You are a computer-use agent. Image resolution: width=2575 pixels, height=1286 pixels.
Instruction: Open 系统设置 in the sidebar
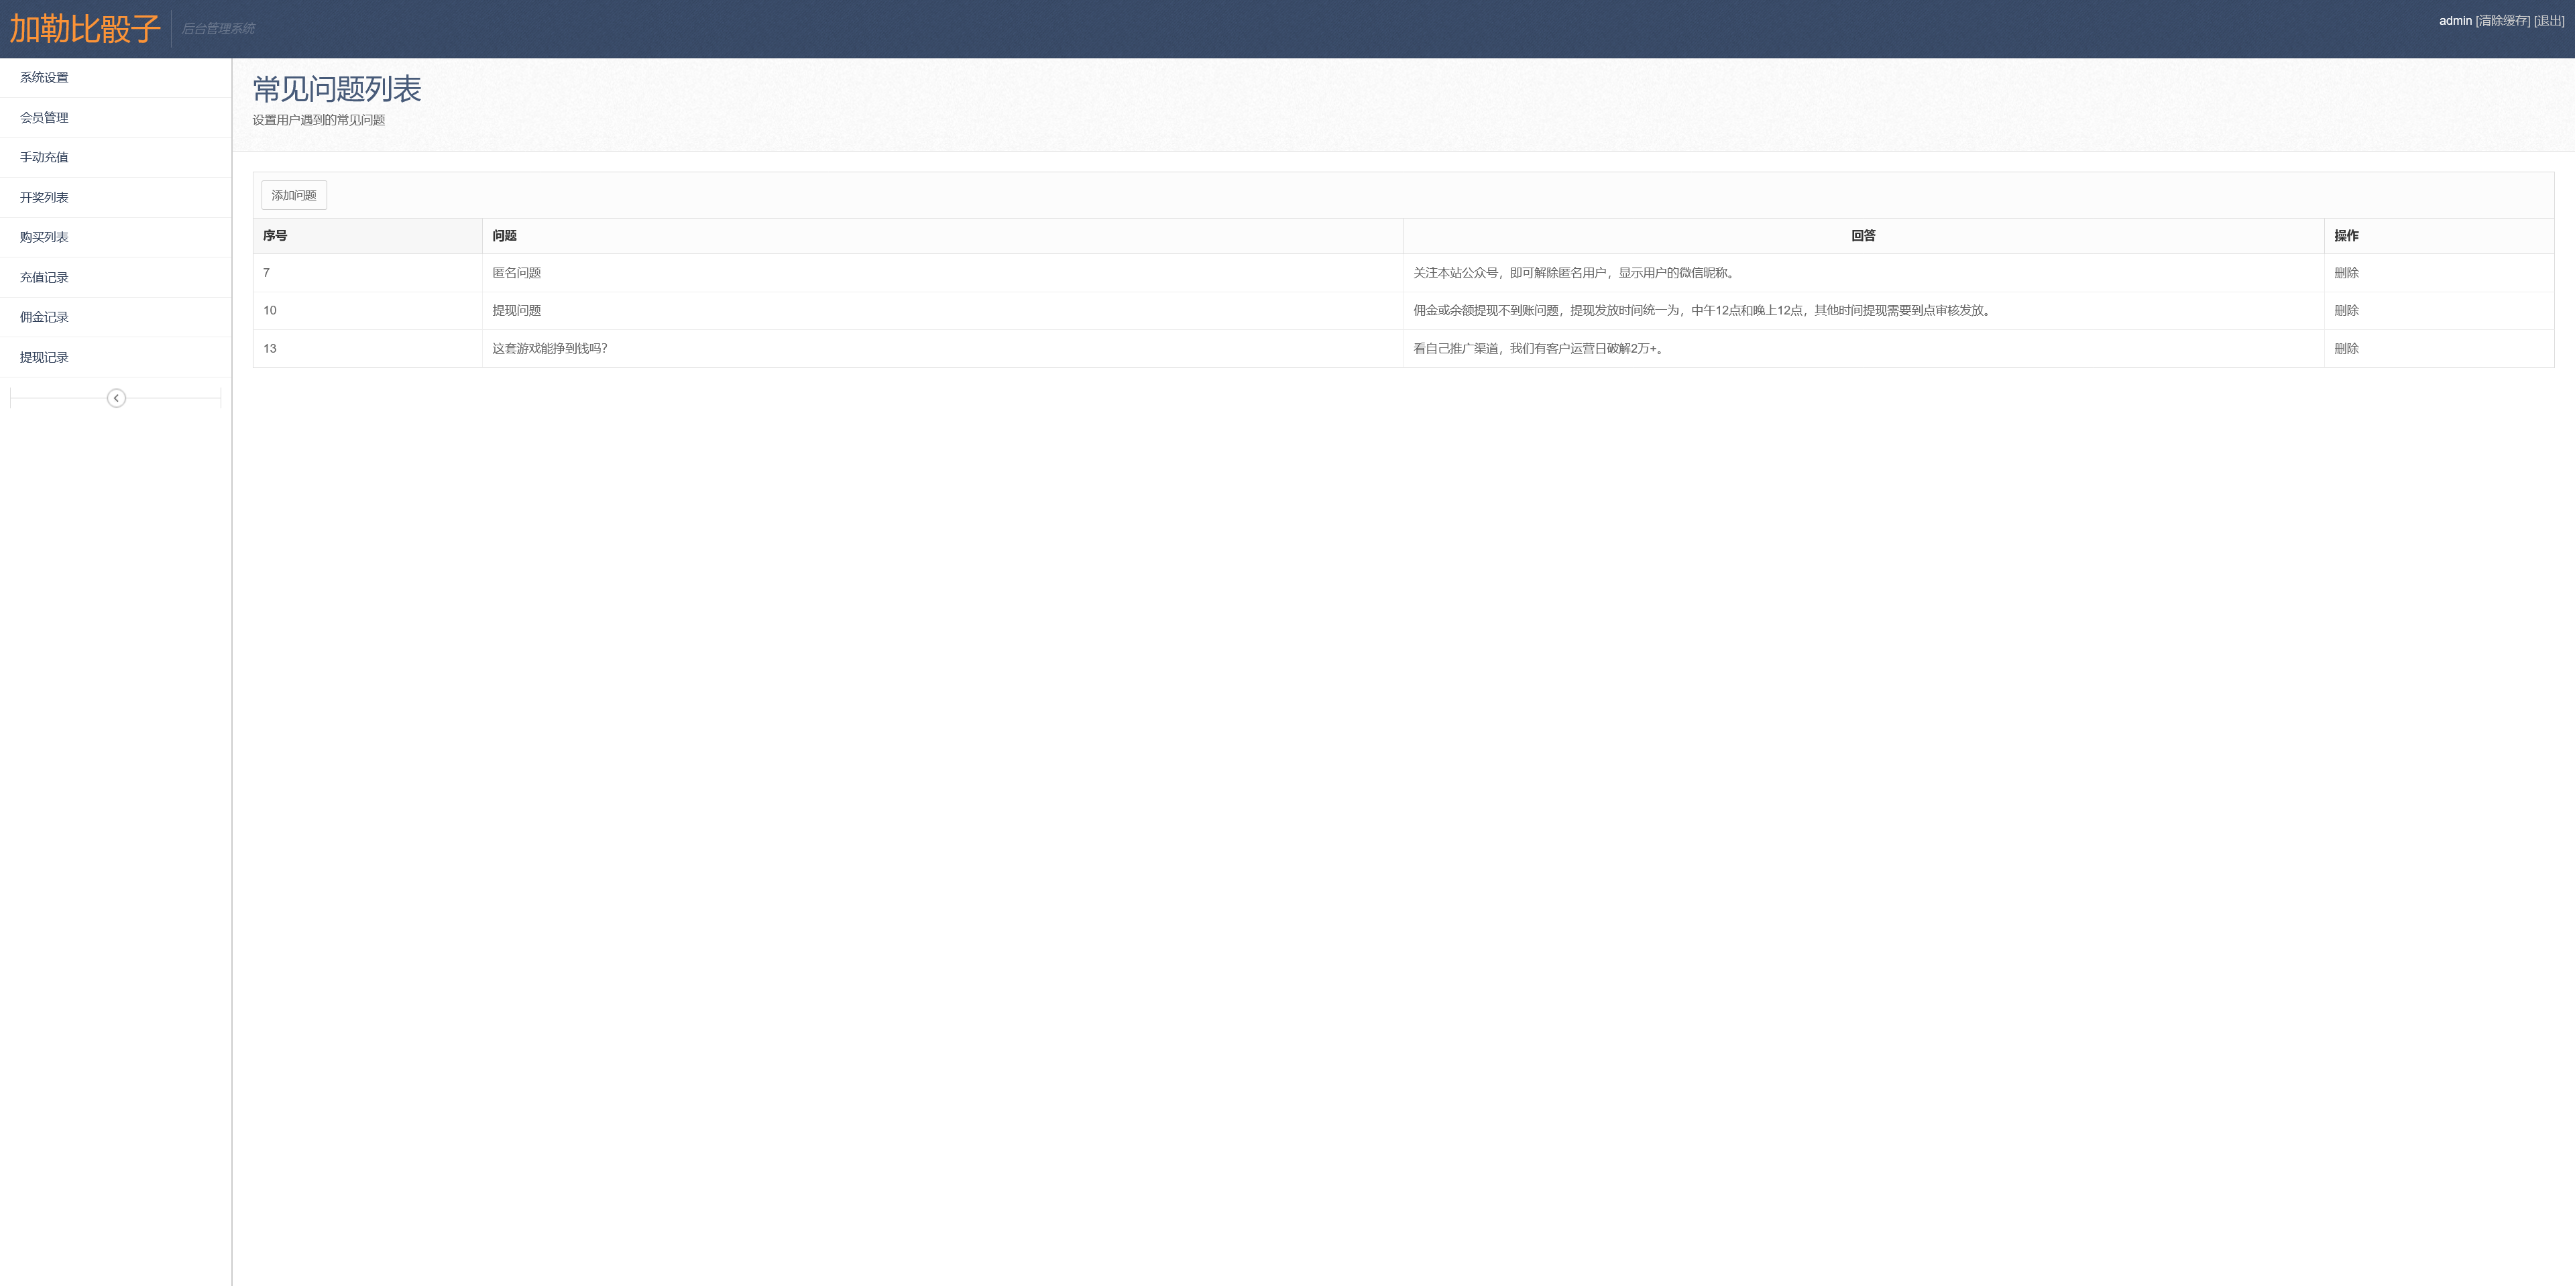point(44,77)
